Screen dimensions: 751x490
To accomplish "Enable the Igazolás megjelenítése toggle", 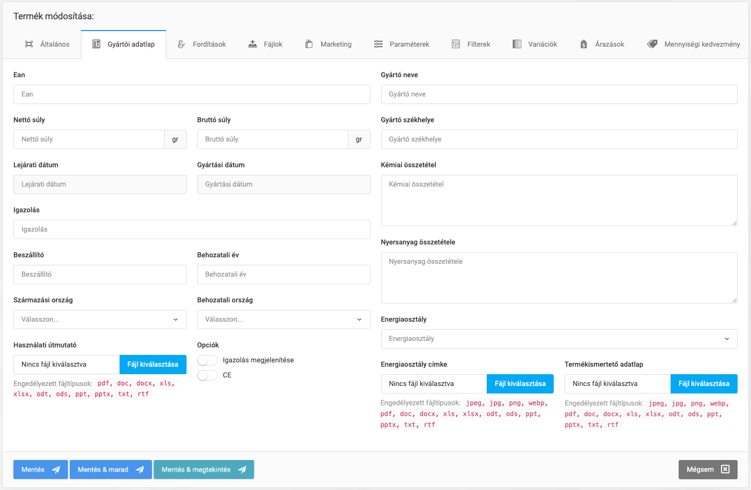I will point(207,360).
